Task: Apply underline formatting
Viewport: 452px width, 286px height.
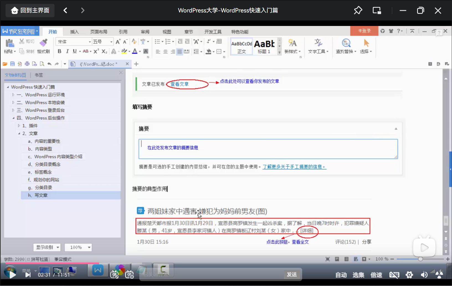Action: (x=75, y=51)
